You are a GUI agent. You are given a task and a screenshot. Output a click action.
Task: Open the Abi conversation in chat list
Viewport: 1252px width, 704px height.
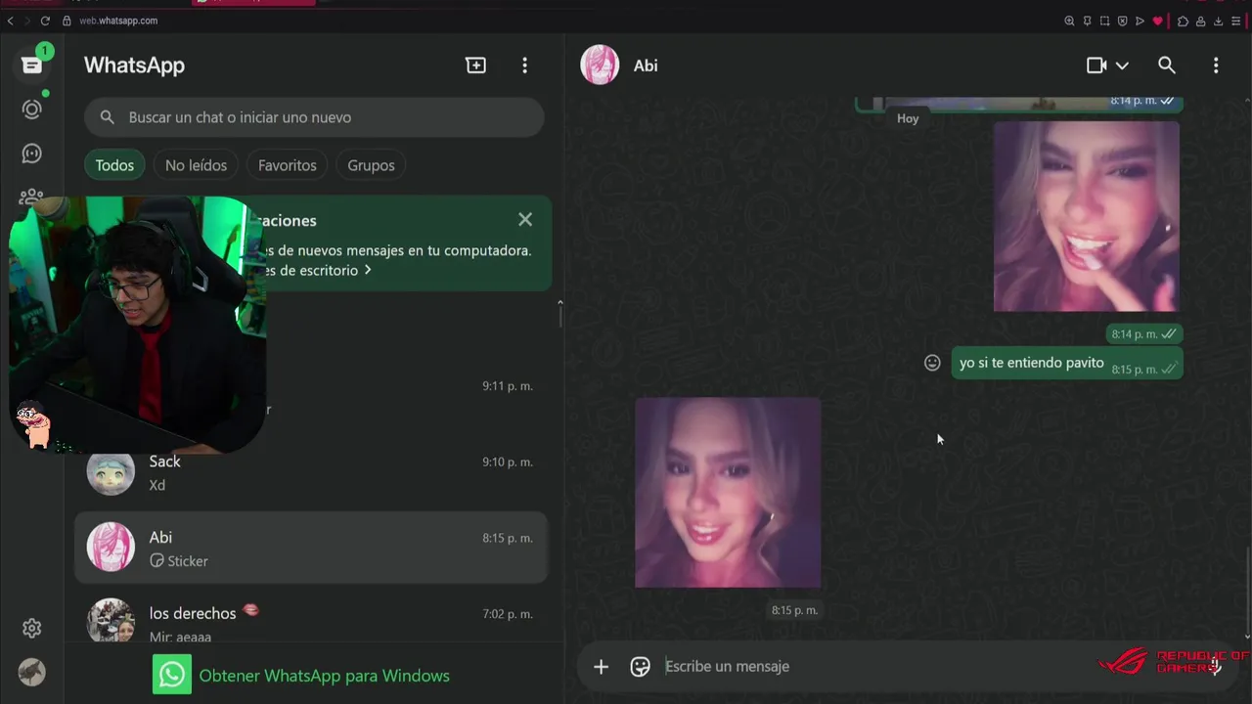[x=311, y=548]
